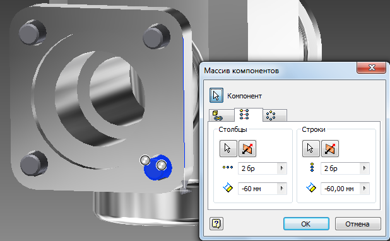Expand row count arrow in Строки
390x241 pixels.
365,168
